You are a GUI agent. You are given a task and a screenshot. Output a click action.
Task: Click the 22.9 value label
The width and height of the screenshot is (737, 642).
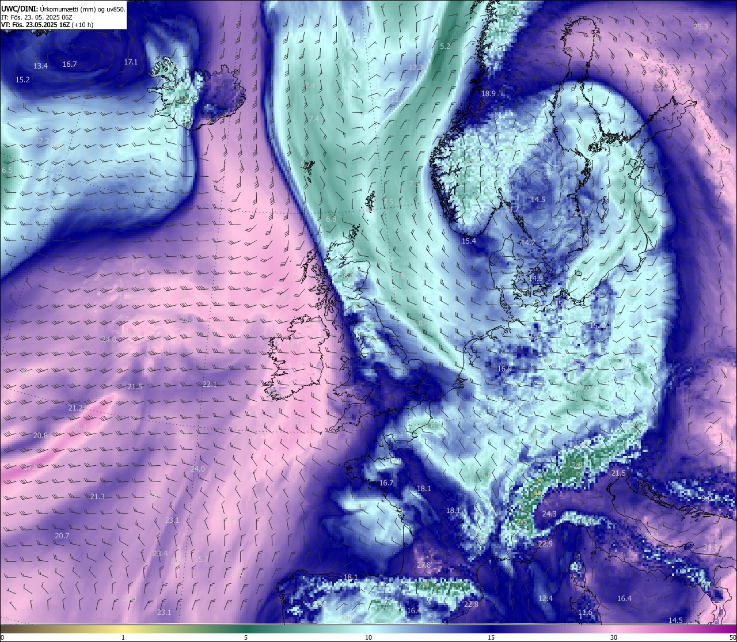[545, 544]
